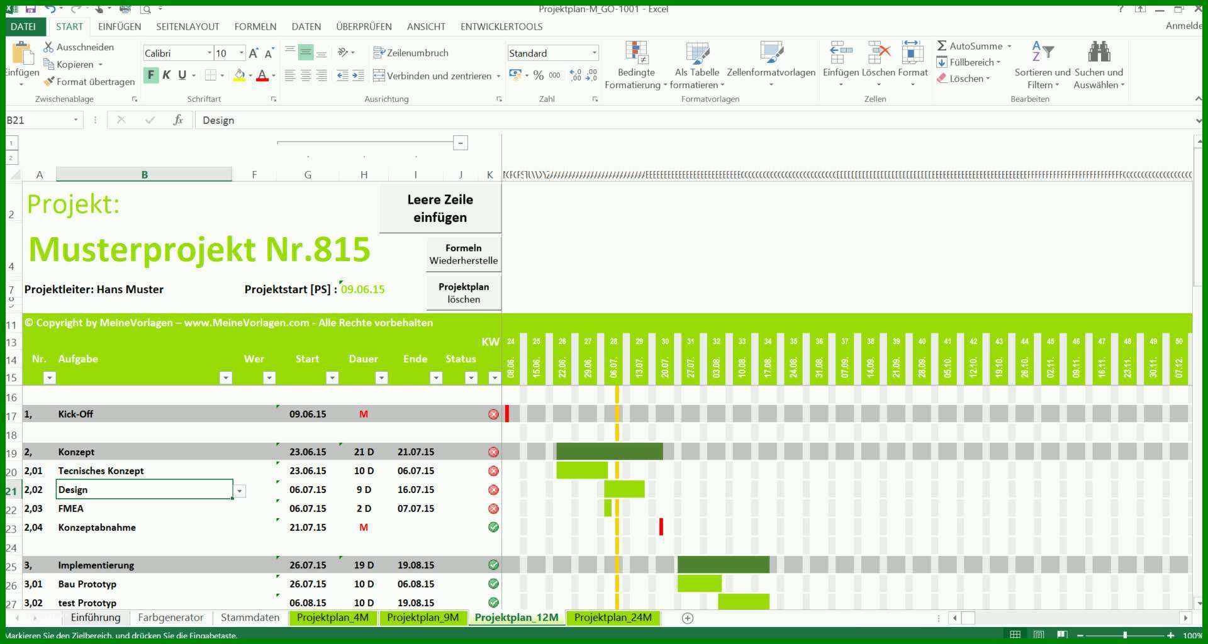Image resolution: width=1208 pixels, height=644 pixels.
Task: Apply thousands separator 000 format
Action: pyautogui.click(x=554, y=75)
